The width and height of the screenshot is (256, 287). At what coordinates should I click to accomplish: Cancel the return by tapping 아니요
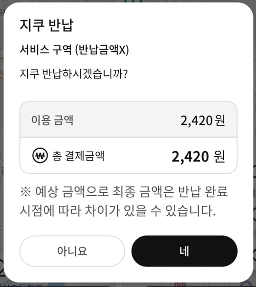72,251
